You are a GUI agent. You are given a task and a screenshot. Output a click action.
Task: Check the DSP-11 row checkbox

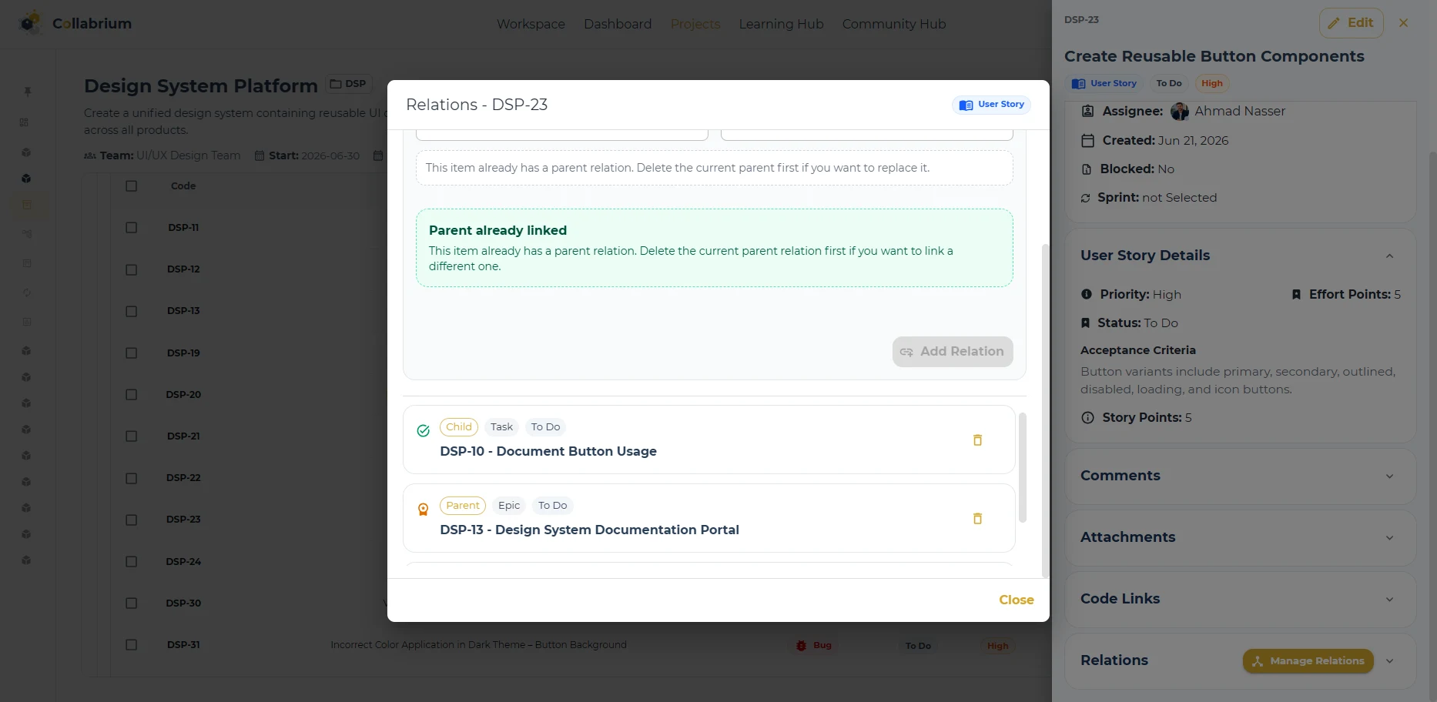(131, 228)
